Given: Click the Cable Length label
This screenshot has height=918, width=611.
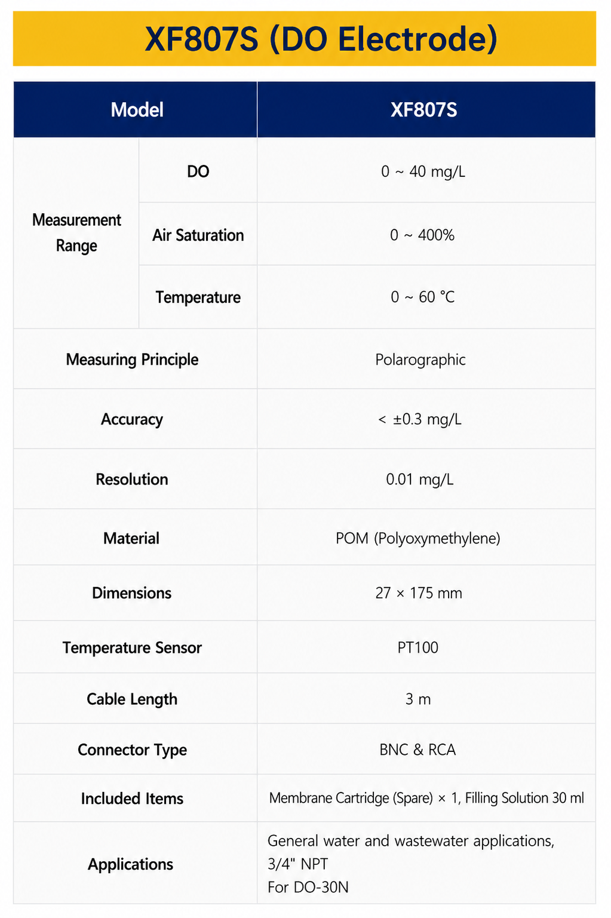Looking at the screenshot, I should click(x=132, y=699).
